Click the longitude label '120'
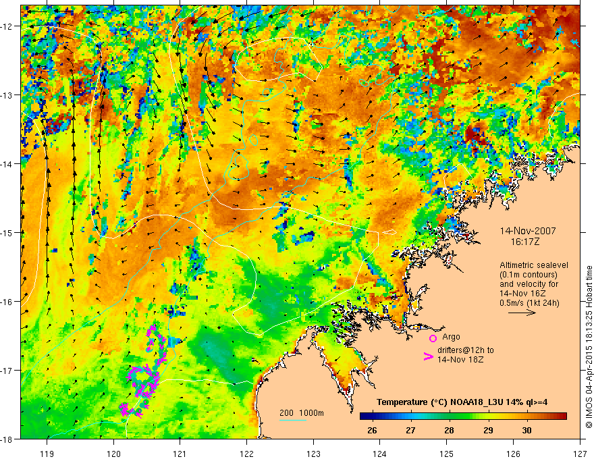Image resolution: width=594 pixels, height=459 pixels. click(113, 454)
